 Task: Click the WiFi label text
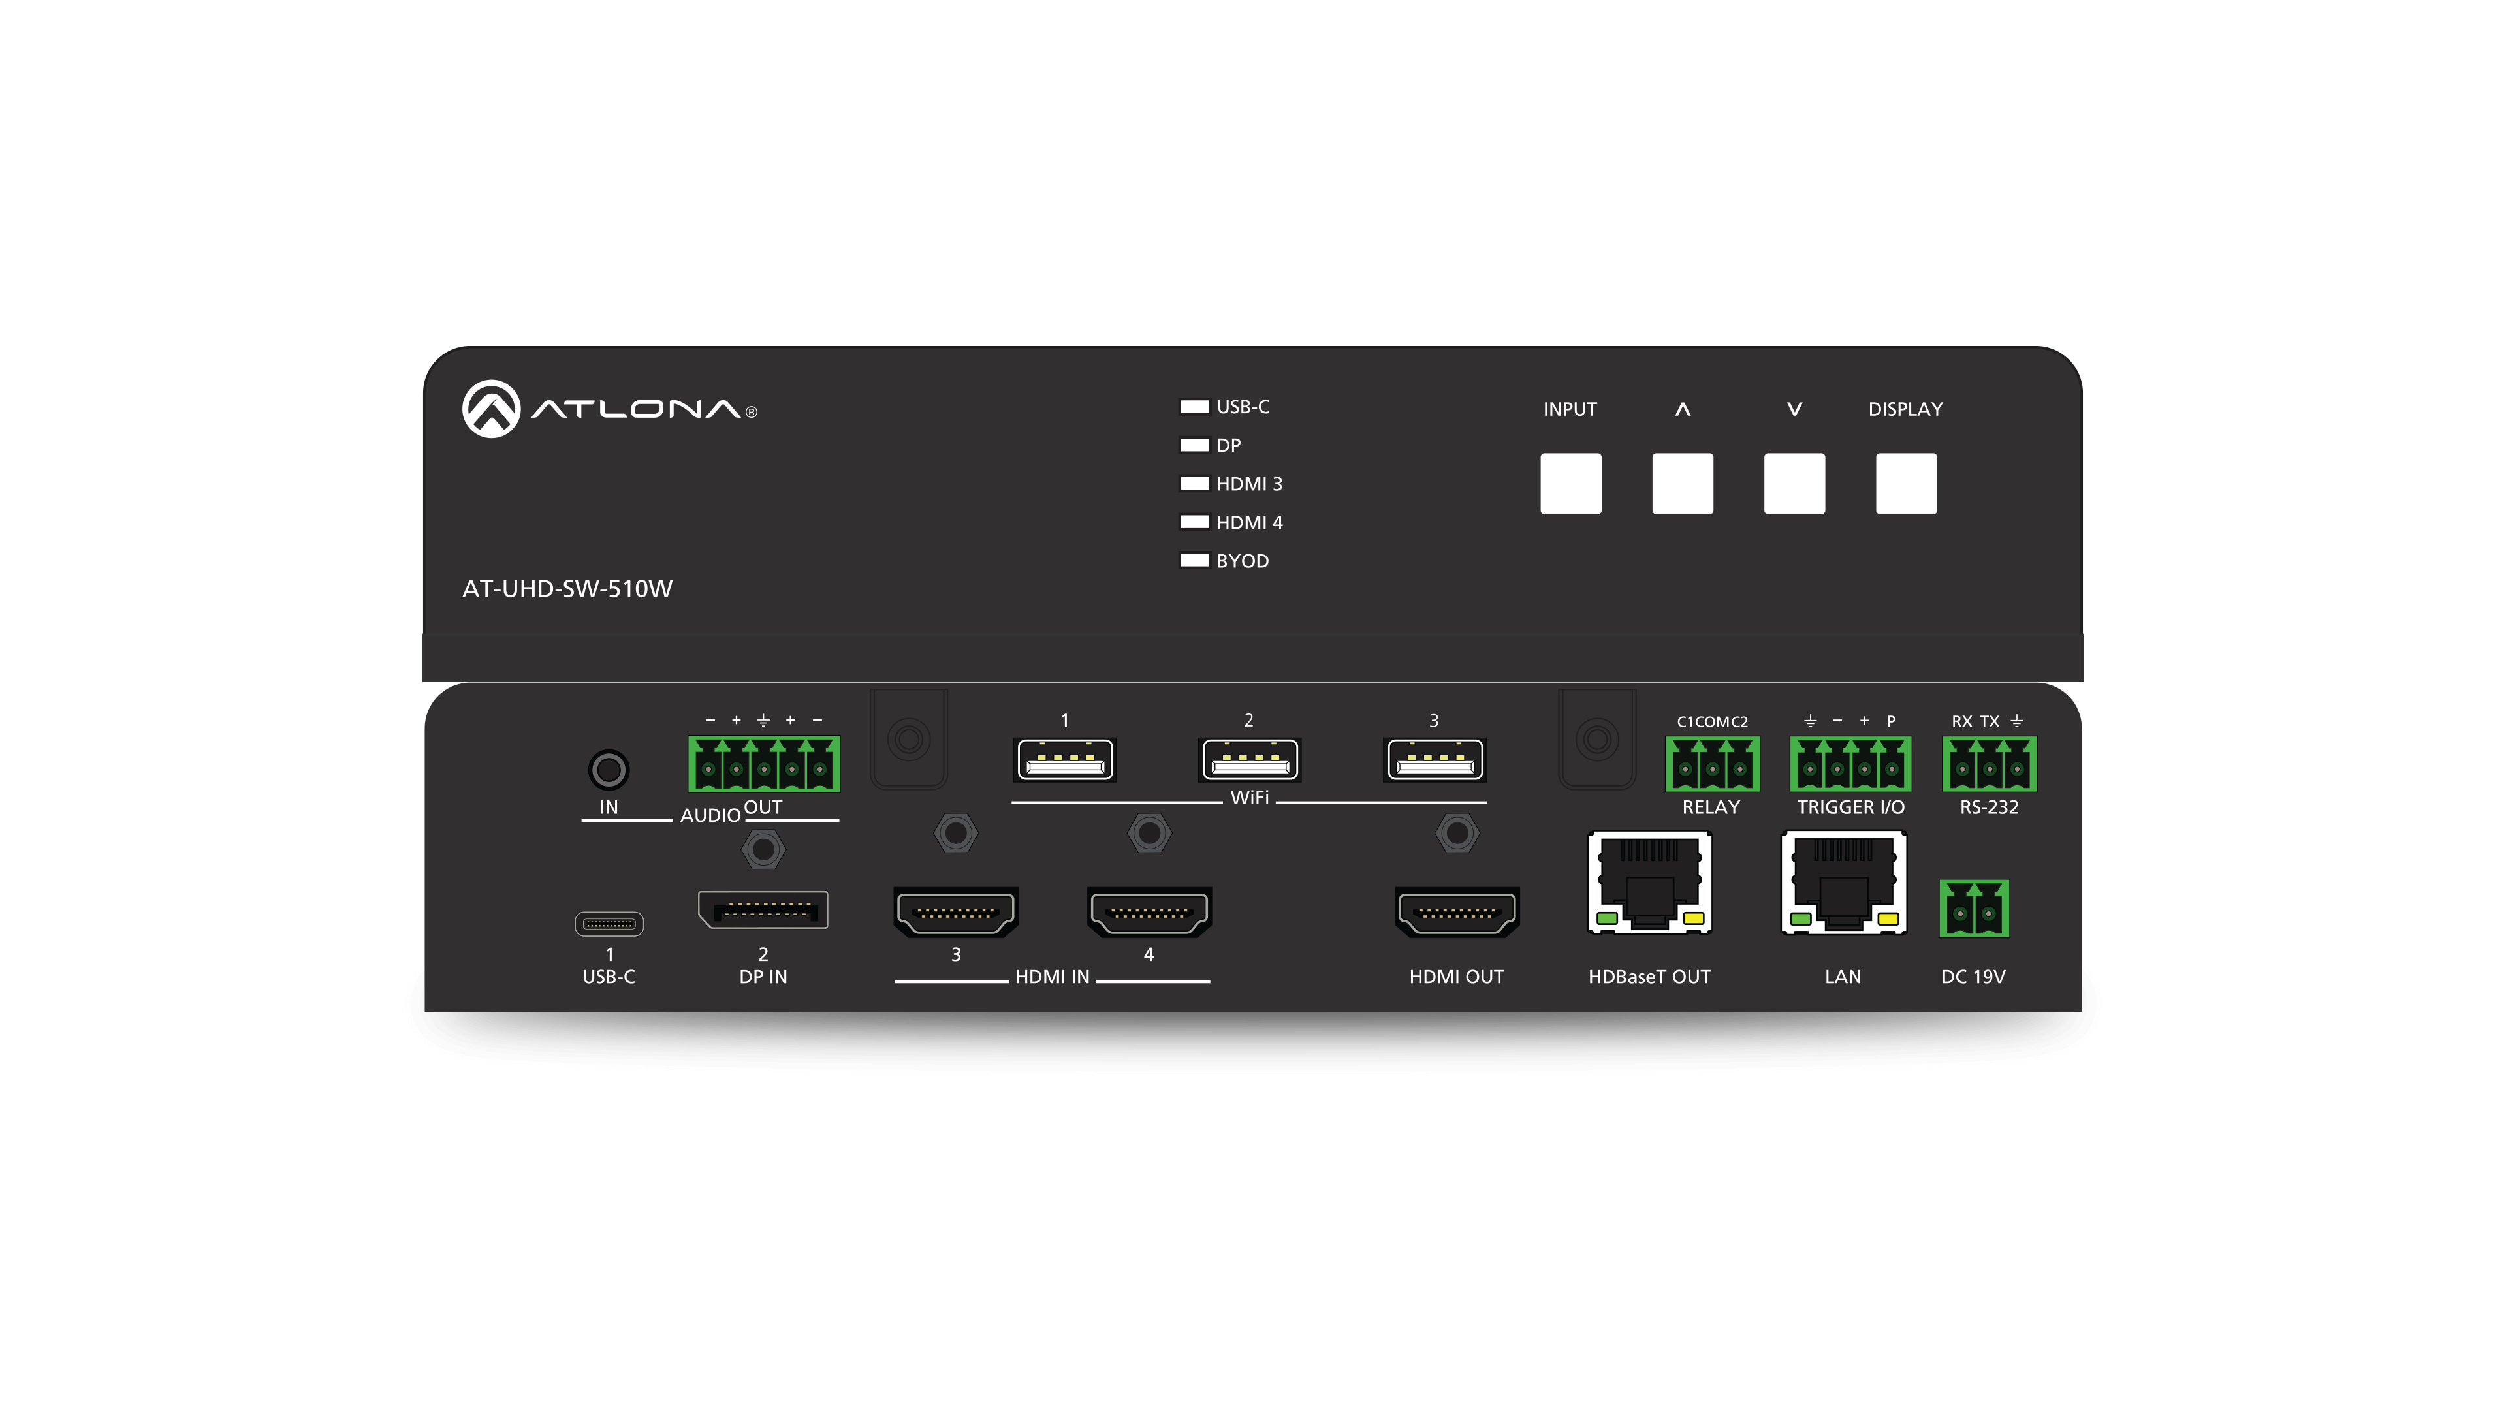1250,798
